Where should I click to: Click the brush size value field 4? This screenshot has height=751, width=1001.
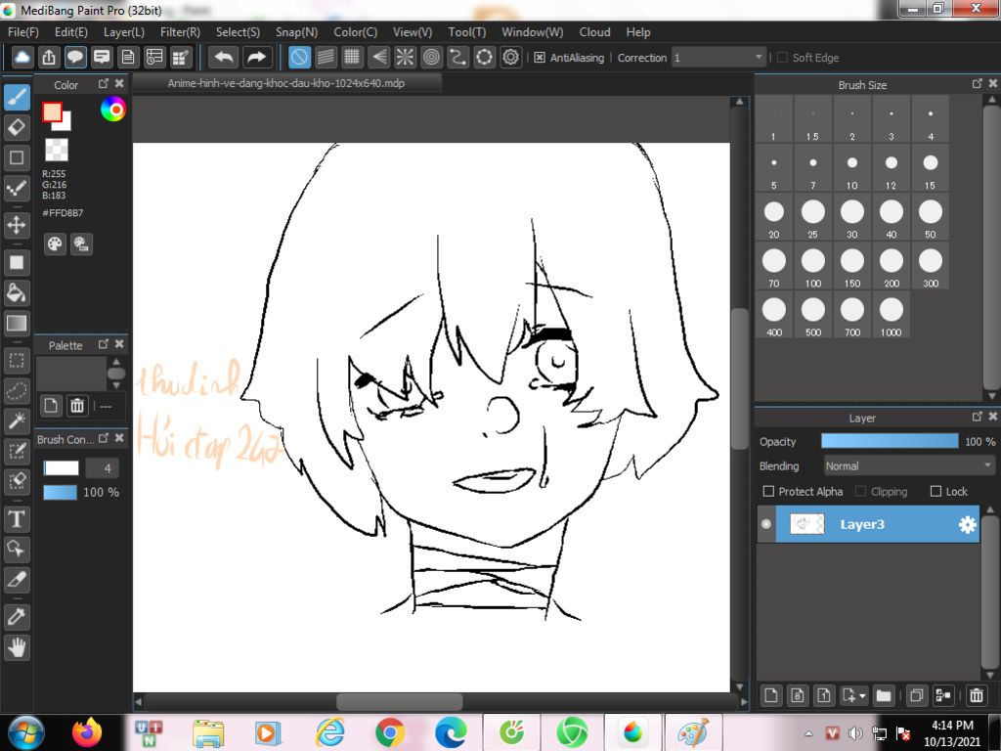(102, 468)
